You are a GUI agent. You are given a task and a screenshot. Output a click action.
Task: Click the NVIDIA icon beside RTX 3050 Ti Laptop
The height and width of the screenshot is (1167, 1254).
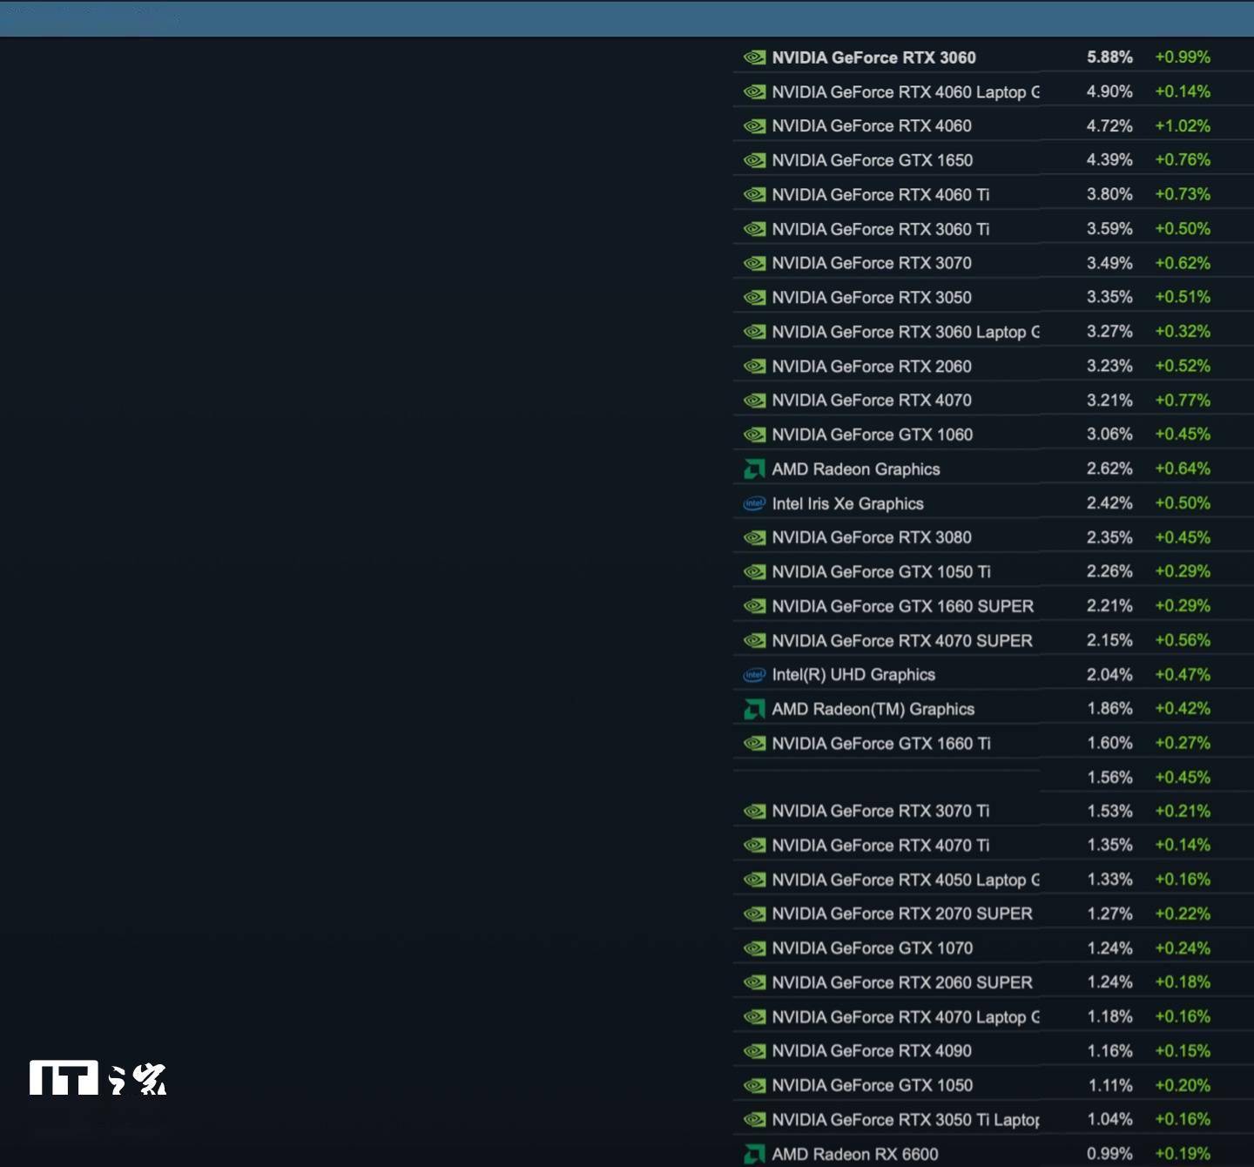click(754, 1119)
